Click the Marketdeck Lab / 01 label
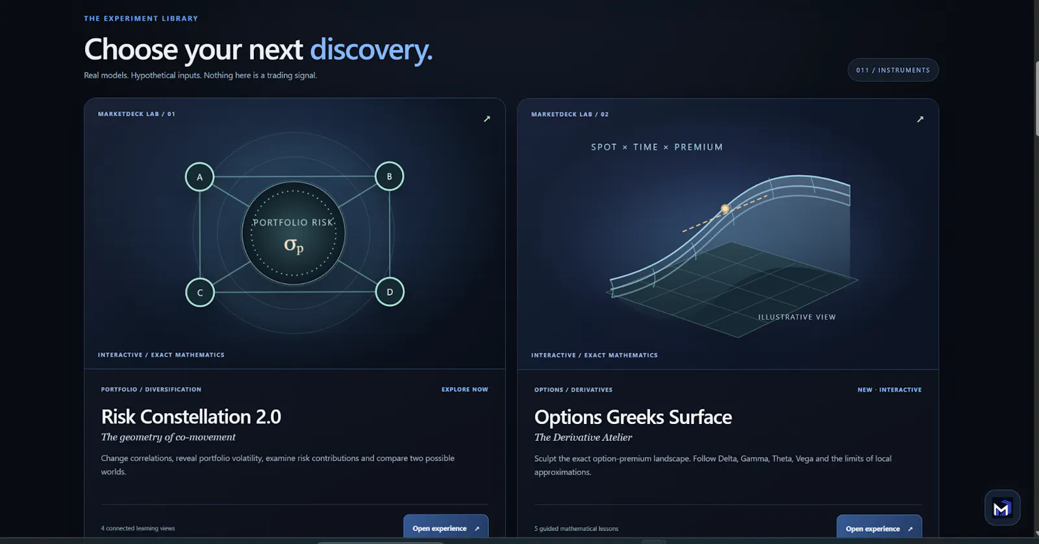 tap(136, 114)
